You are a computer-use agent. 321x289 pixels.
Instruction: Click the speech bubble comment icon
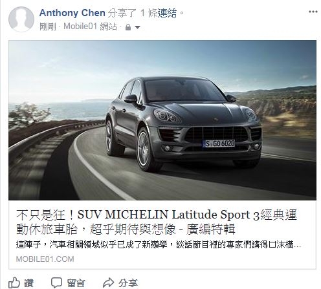[56, 283]
